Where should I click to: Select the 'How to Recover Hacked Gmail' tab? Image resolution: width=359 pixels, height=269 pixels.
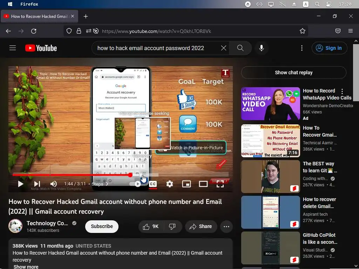[39, 16]
